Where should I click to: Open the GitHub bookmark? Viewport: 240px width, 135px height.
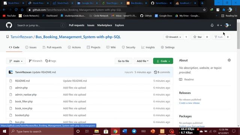pos(146,16)
